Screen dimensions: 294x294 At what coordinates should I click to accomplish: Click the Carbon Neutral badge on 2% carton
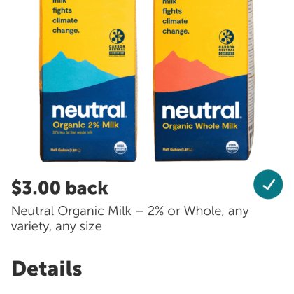(117, 43)
